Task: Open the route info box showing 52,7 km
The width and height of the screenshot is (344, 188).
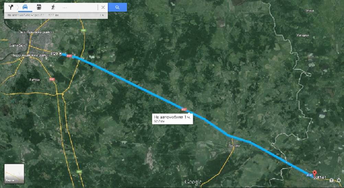Action: pyautogui.click(x=172, y=119)
